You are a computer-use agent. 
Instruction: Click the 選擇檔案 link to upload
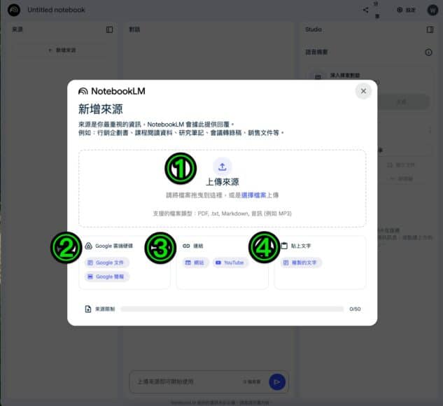(x=253, y=195)
